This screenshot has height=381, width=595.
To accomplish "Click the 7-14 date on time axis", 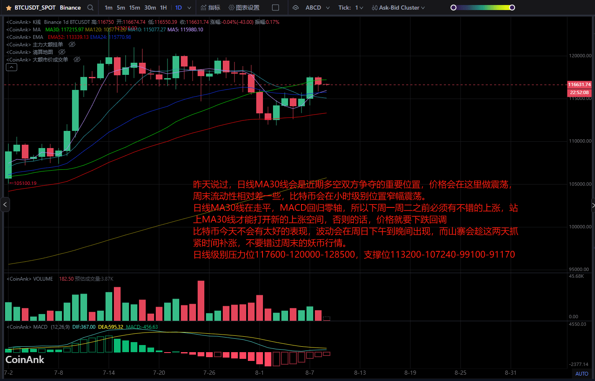I will coord(109,373).
